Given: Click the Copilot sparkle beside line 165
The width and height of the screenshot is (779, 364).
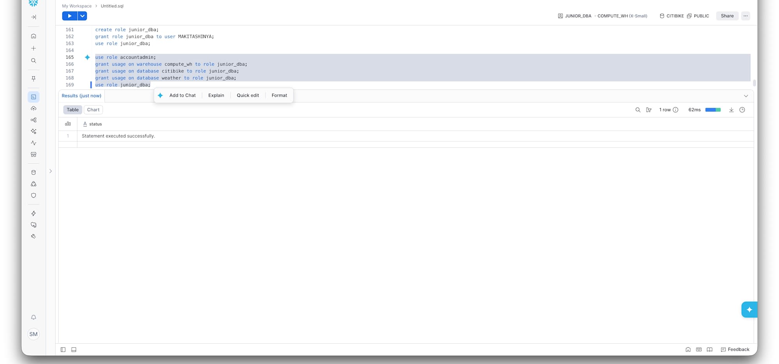Looking at the screenshot, I should point(87,57).
